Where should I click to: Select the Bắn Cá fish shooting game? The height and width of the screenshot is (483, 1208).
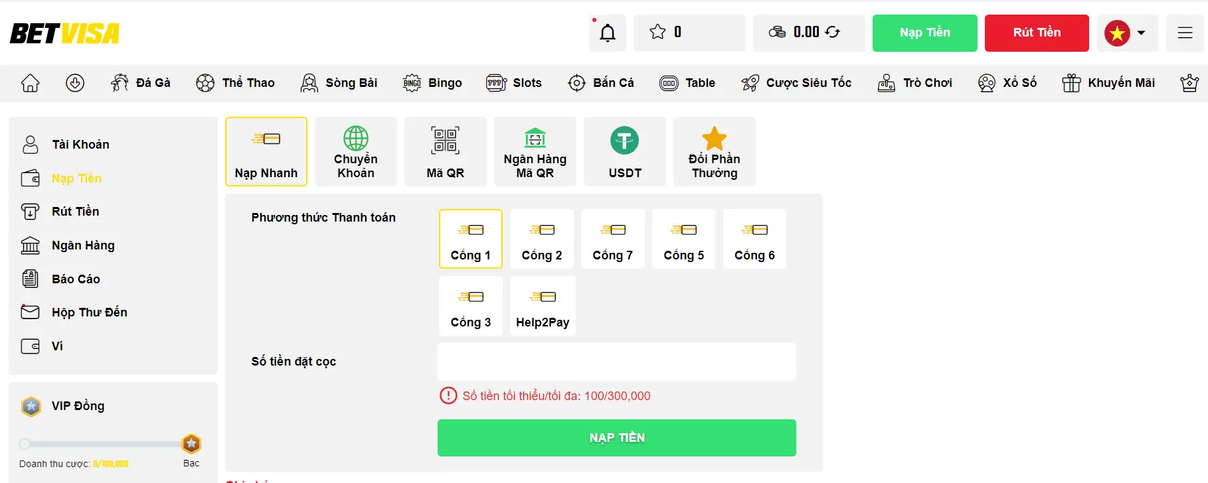click(x=601, y=83)
